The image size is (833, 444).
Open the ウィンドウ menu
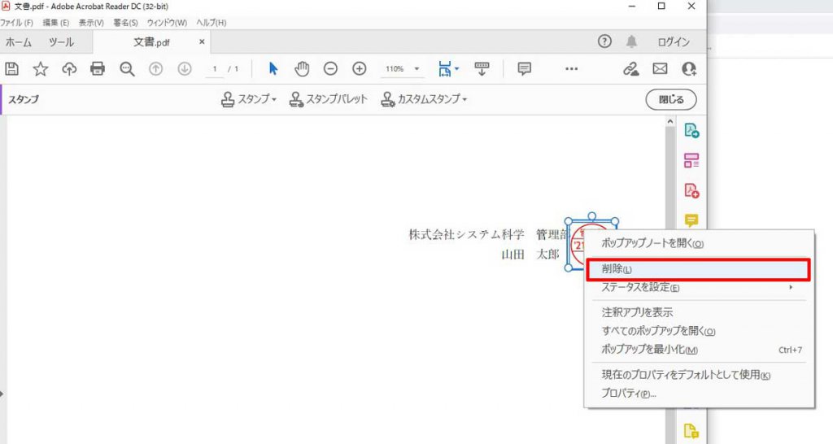pyautogui.click(x=167, y=23)
